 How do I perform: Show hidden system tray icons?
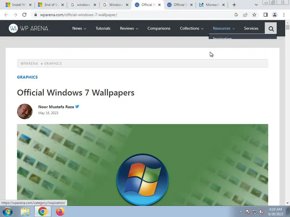tap(241, 212)
